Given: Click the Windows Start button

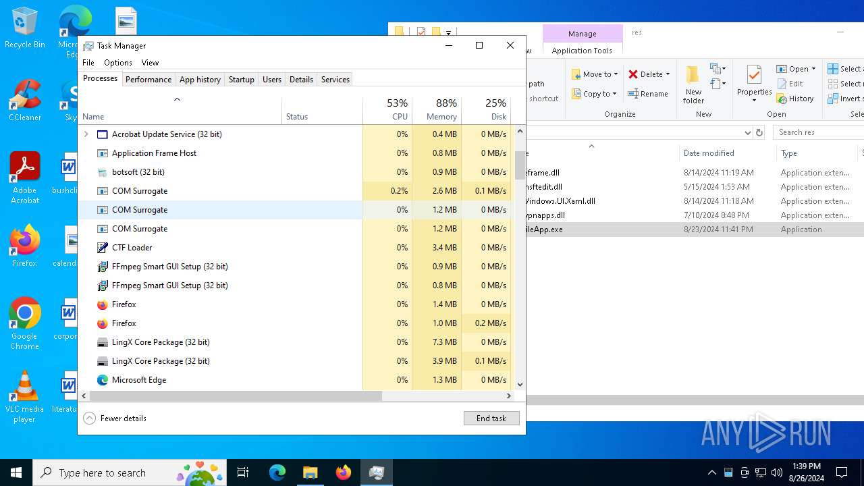Looking at the screenshot, I should pyautogui.click(x=16, y=473).
